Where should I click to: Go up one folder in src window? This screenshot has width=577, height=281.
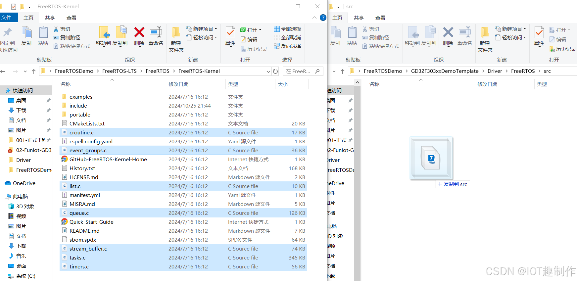pos(343,71)
